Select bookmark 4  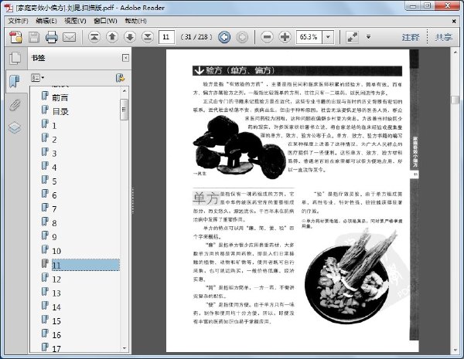[x=54, y=168]
